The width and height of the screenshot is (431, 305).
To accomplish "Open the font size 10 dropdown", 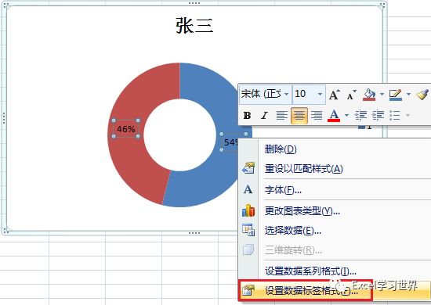I will (x=320, y=95).
